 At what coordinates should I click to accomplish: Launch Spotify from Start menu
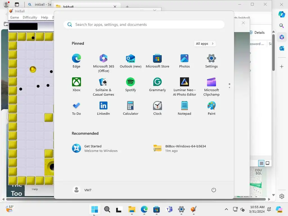click(130, 85)
